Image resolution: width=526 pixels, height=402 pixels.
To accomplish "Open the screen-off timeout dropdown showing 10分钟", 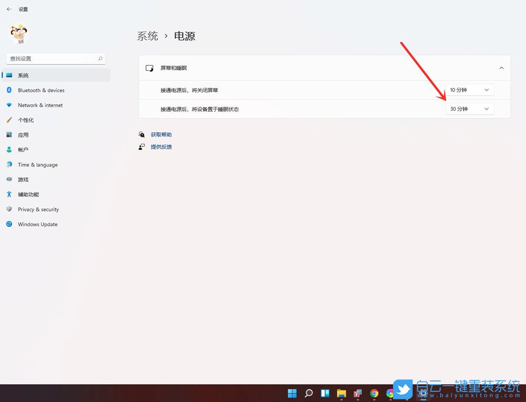I will [x=470, y=89].
